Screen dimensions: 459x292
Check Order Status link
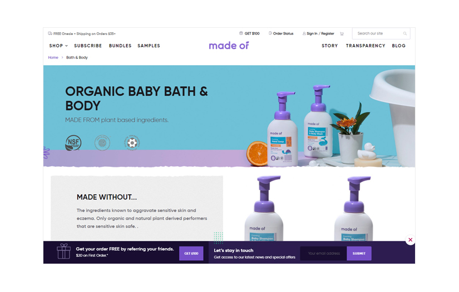coord(281,33)
